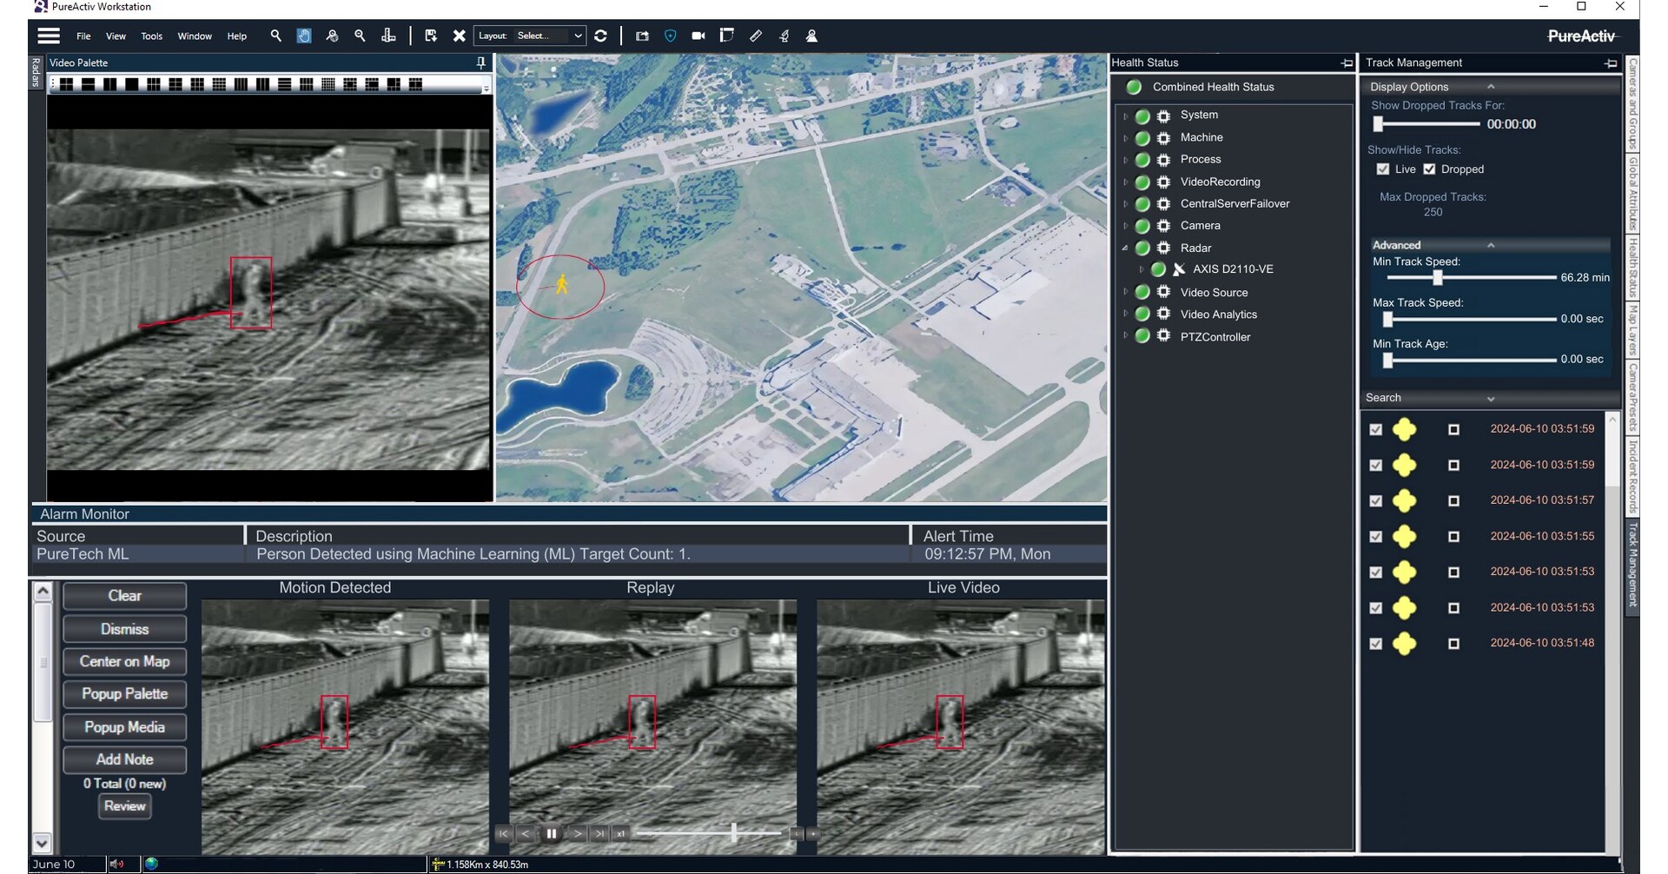Click the Clear alarm button
The width and height of the screenshot is (1668, 874).
[124, 596]
